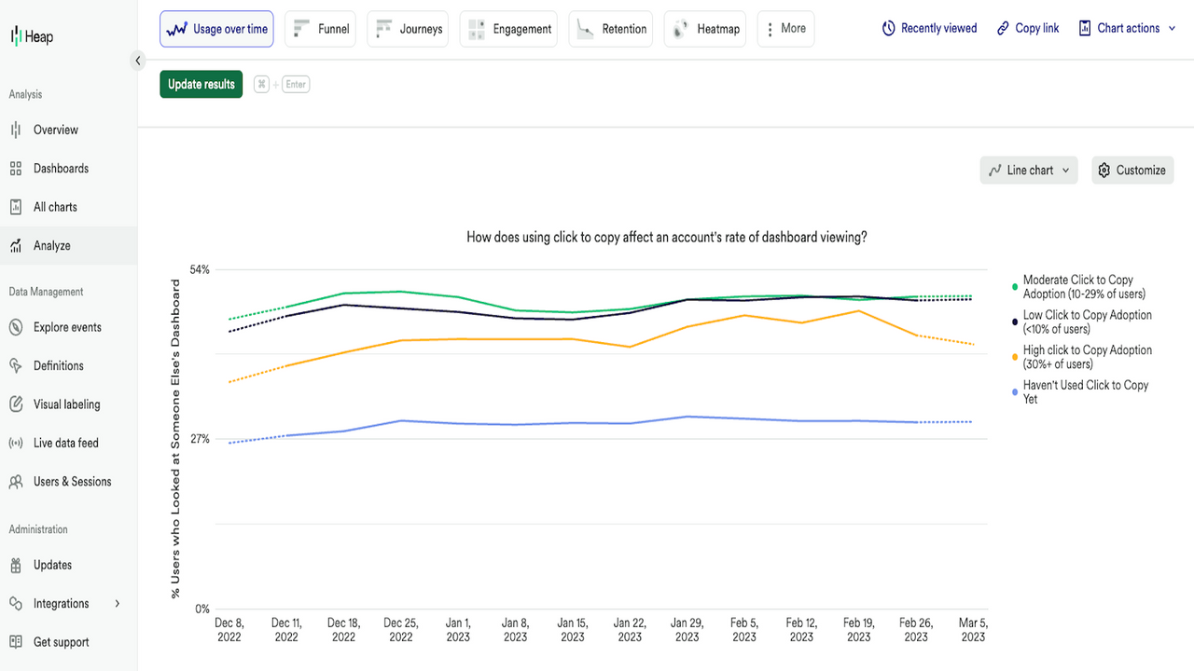Select the Usage over time tab
Viewport: 1194px width, 671px height.
coord(216,29)
